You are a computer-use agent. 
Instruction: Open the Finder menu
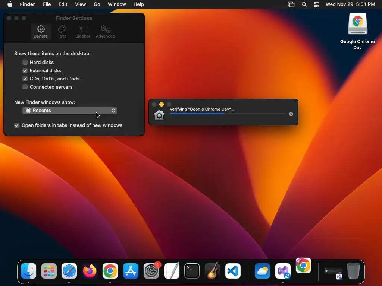[x=28, y=4]
